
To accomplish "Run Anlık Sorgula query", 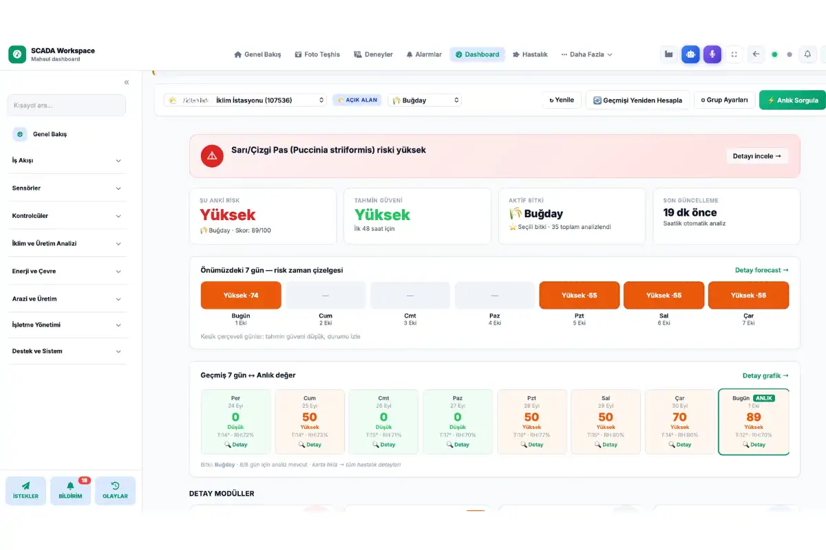I will pyautogui.click(x=792, y=100).
